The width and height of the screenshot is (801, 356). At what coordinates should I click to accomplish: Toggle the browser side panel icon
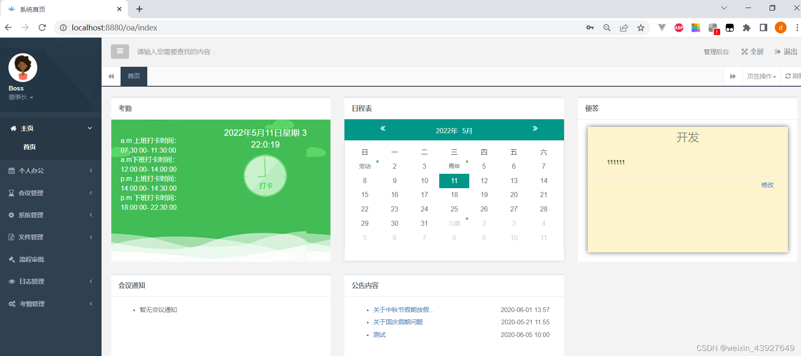[763, 28]
